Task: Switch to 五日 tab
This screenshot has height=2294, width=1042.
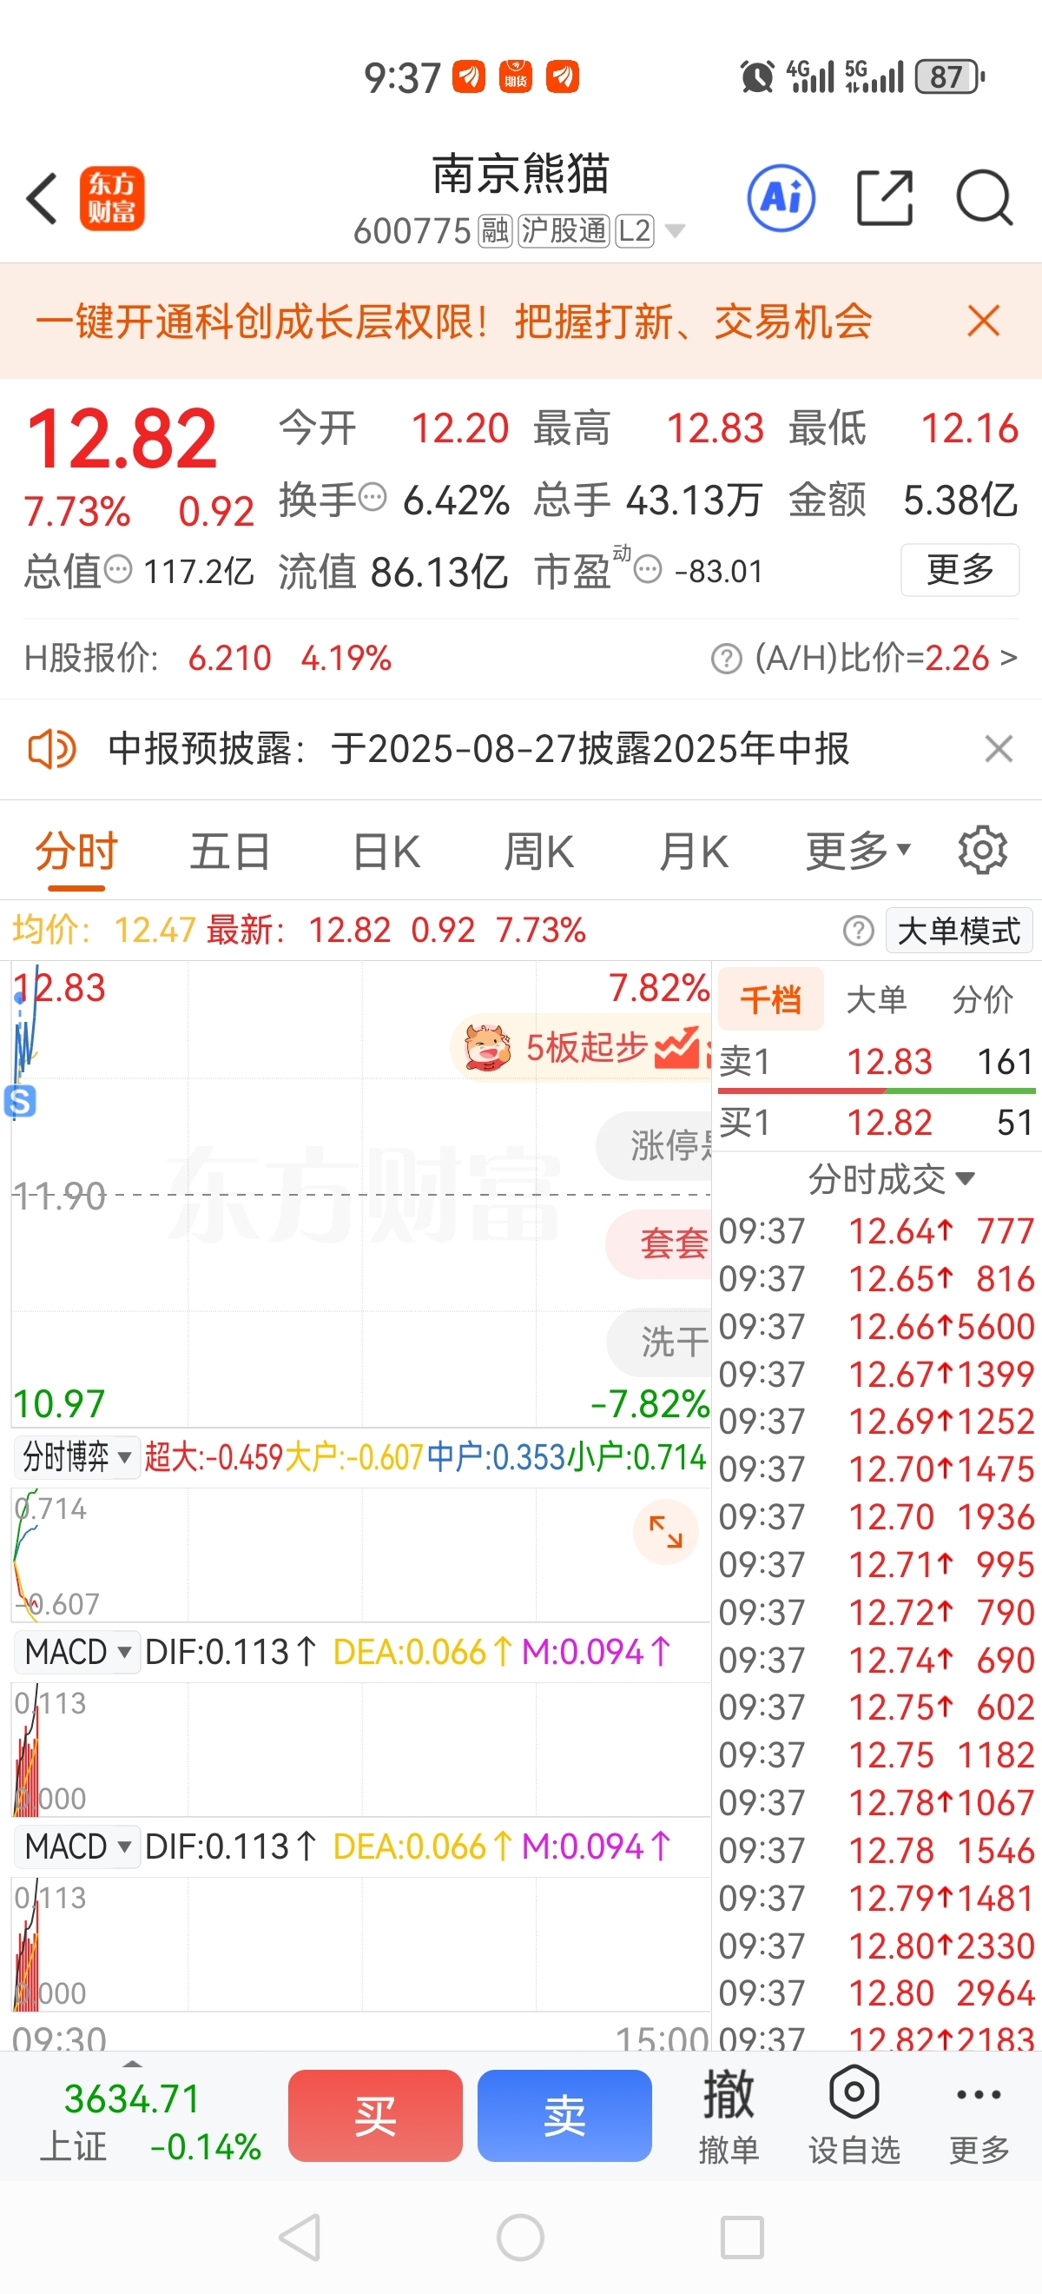Action: pyautogui.click(x=230, y=851)
